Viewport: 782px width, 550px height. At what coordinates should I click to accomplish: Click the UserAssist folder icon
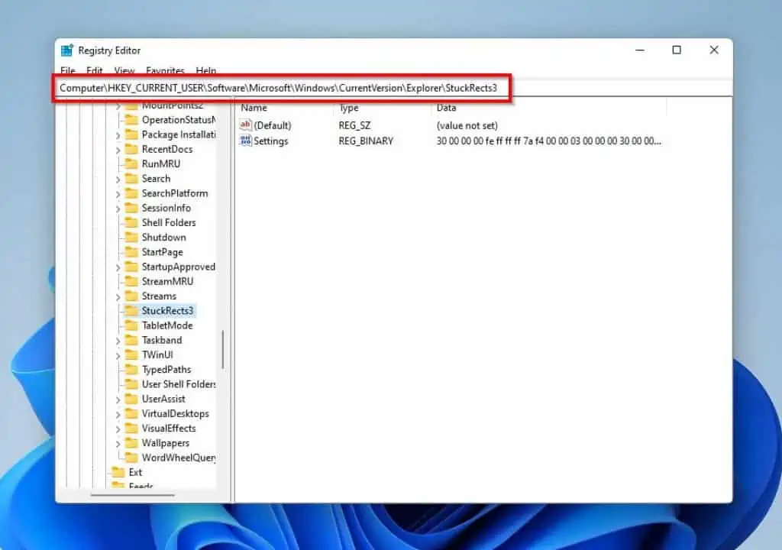coord(131,400)
